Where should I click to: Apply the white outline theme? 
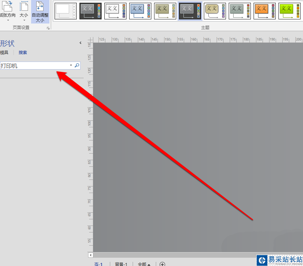[115, 11]
